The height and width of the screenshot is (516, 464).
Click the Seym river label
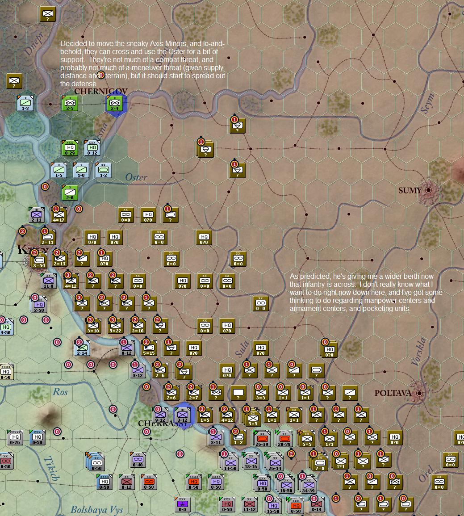[428, 104]
